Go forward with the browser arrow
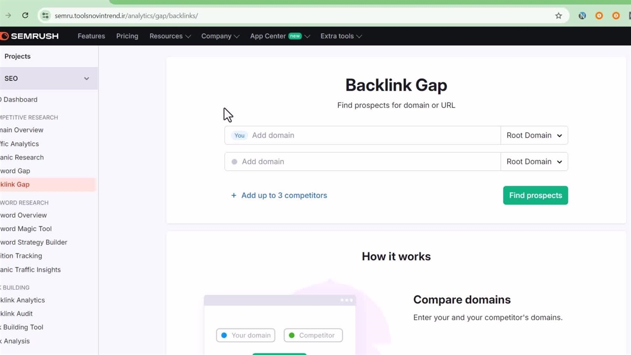 pos(7,16)
